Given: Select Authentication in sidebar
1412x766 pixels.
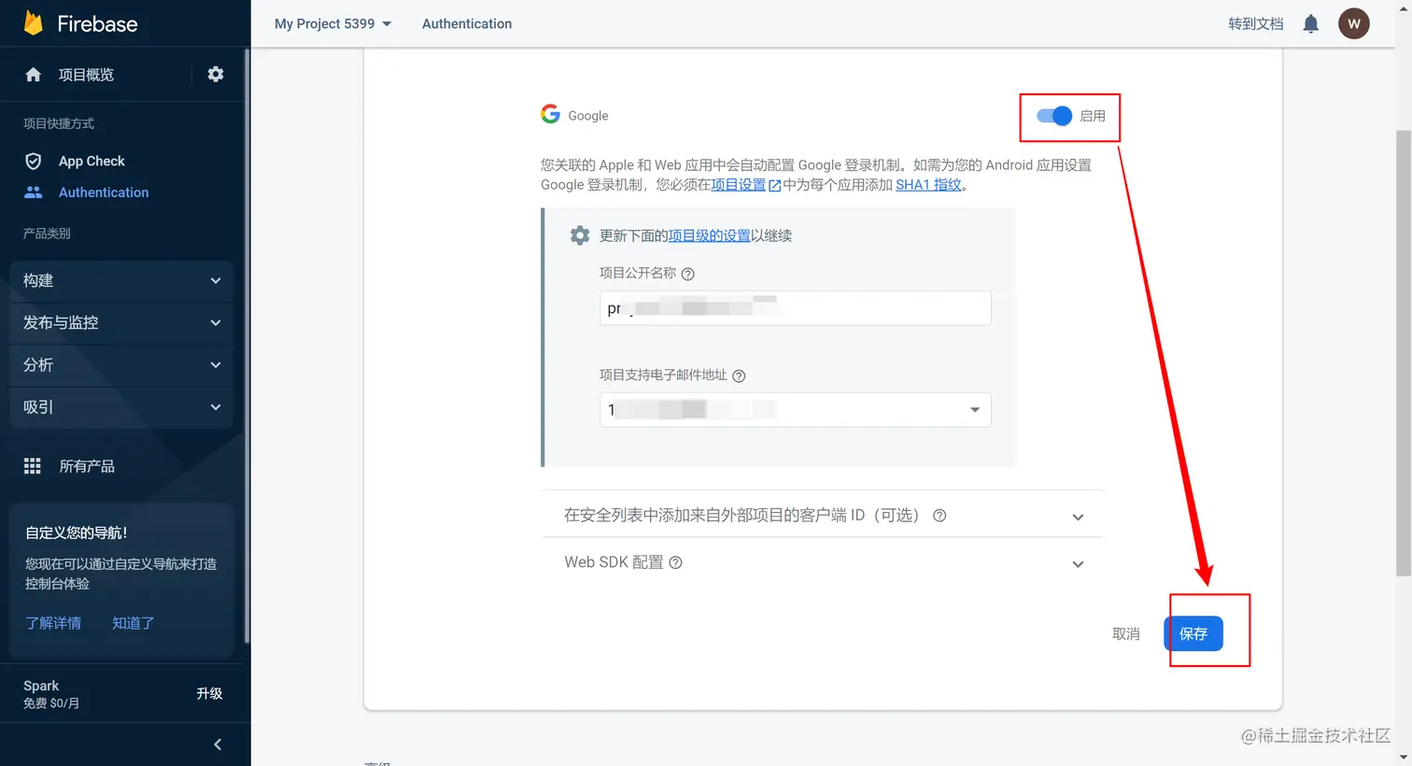Looking at the screenshot, I should pyautogui.click(x=104, y=192).
